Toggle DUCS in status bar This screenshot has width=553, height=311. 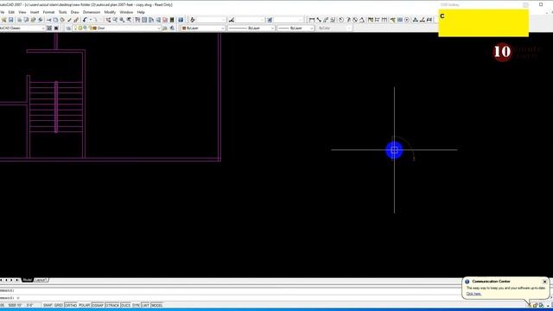coord(125,305)
